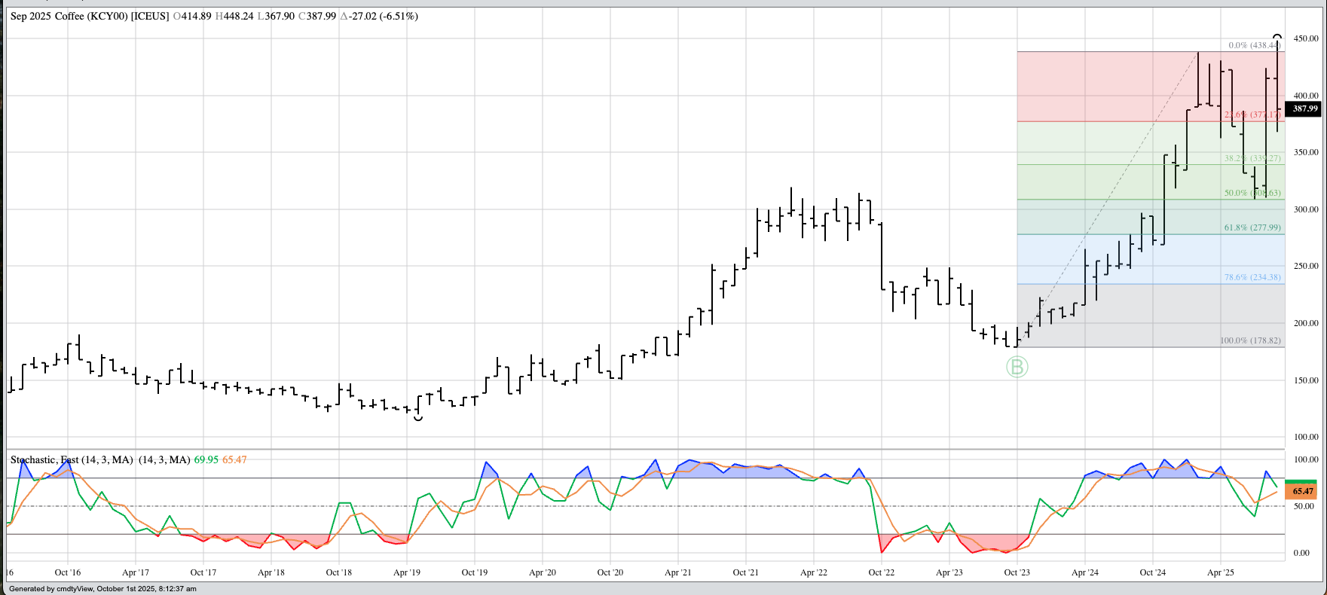Click the Oct '24 date label on time axis
1327x595 pixels.
click(1152, 572)
